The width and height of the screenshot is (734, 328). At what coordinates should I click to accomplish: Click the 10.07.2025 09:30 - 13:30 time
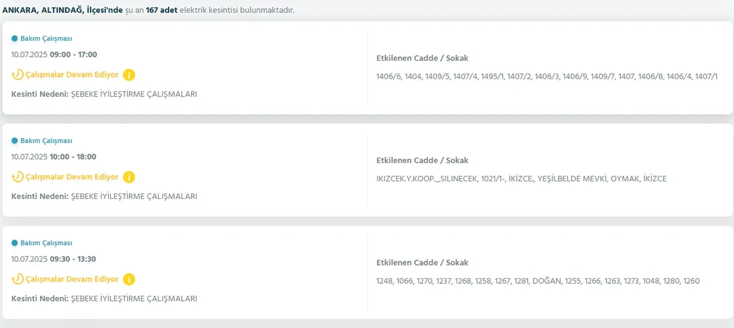[x=54, y=259]
